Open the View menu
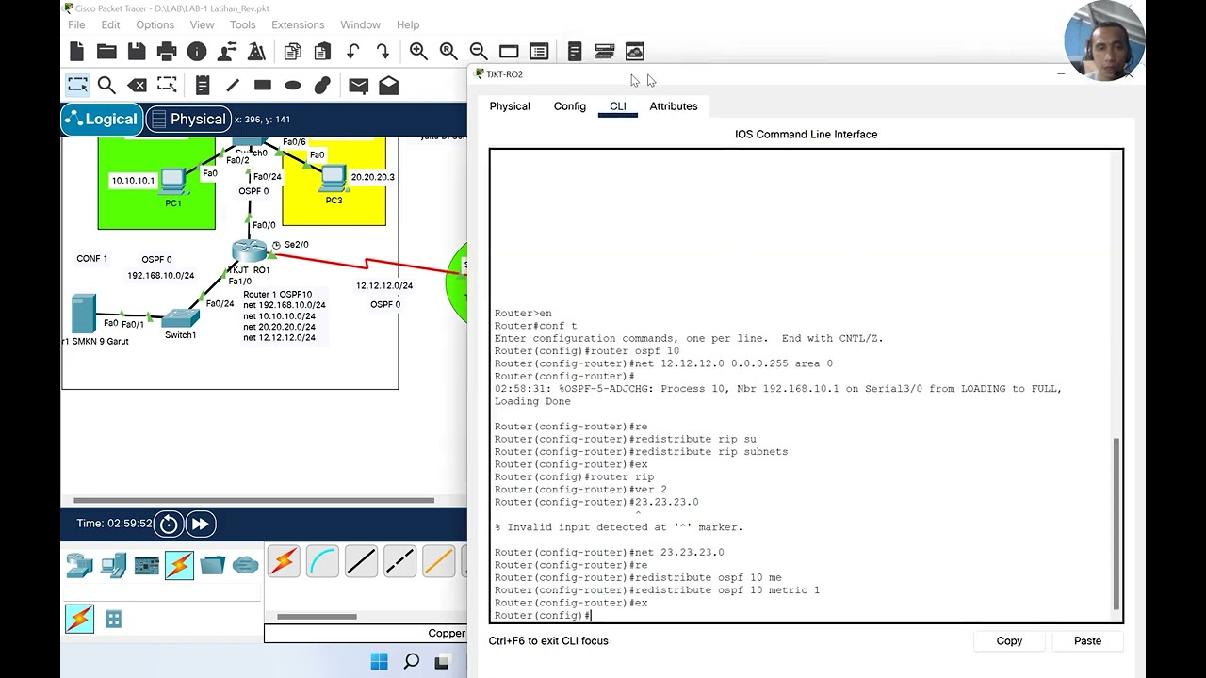 click(x=202, y=24)
